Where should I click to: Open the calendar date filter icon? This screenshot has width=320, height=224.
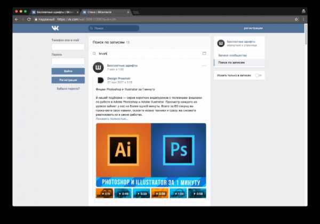[x=204, y=53]
